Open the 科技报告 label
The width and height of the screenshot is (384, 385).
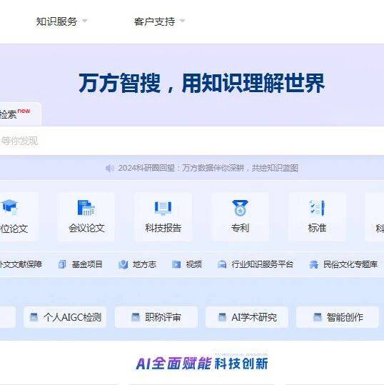[163, 228]
